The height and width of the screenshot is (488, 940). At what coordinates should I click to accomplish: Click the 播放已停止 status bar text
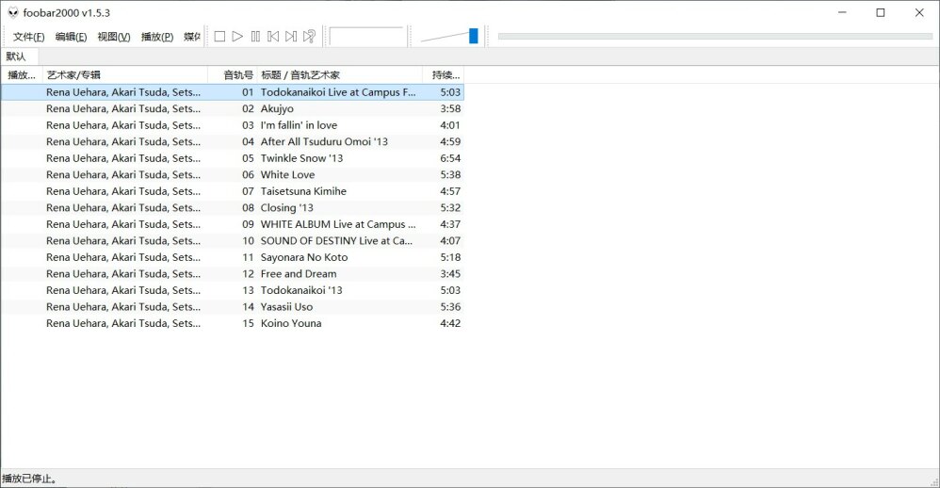tap(30, 479)
